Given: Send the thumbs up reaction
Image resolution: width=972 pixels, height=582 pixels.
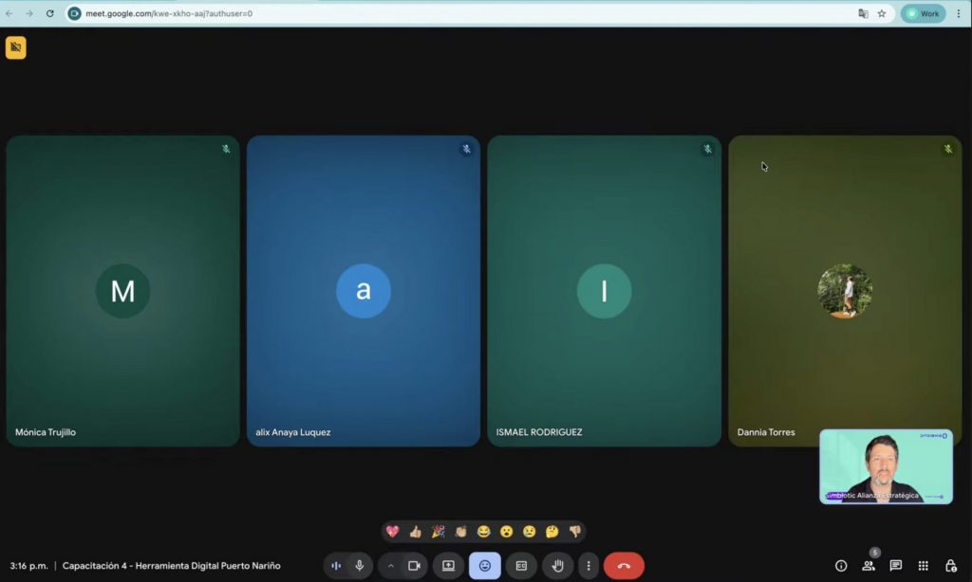Looking at the screenshot, I should [x=415, y=532].
